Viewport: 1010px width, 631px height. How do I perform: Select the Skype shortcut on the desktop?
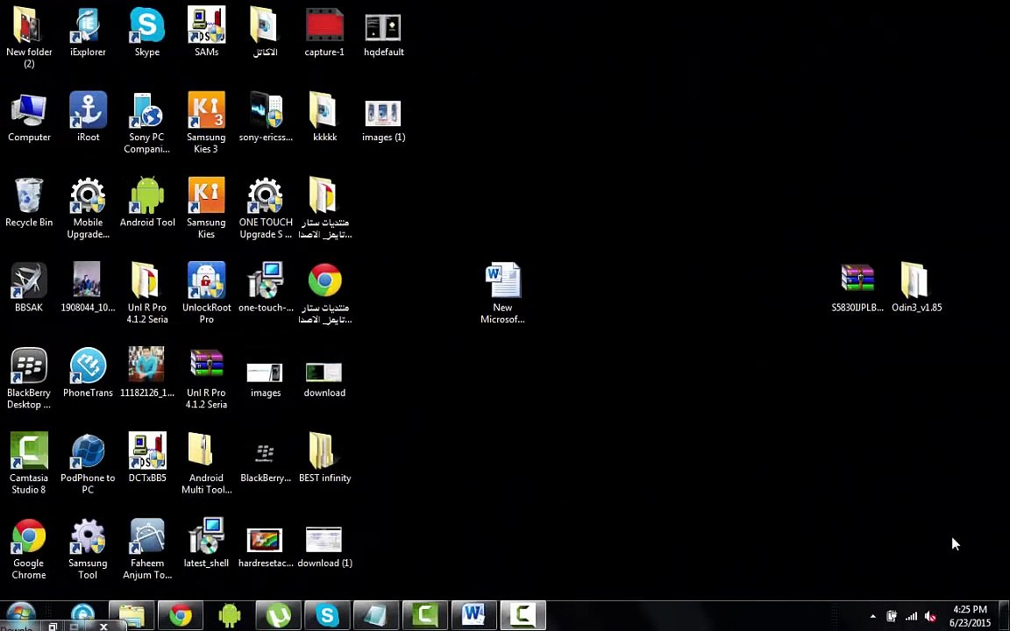point(147,32)
